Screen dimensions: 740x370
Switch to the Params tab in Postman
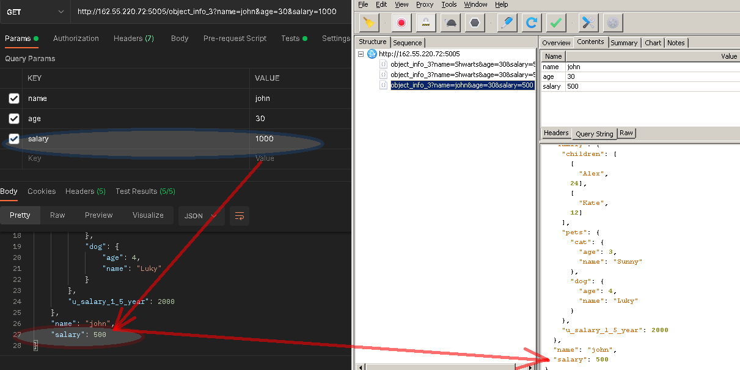point(21,39)
